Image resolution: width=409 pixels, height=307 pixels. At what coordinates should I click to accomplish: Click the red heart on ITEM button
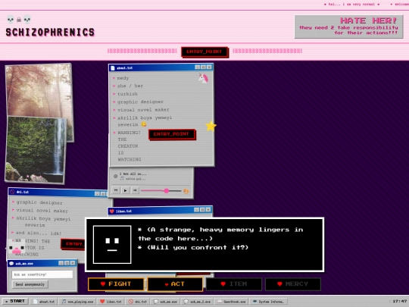pos(223,284)
